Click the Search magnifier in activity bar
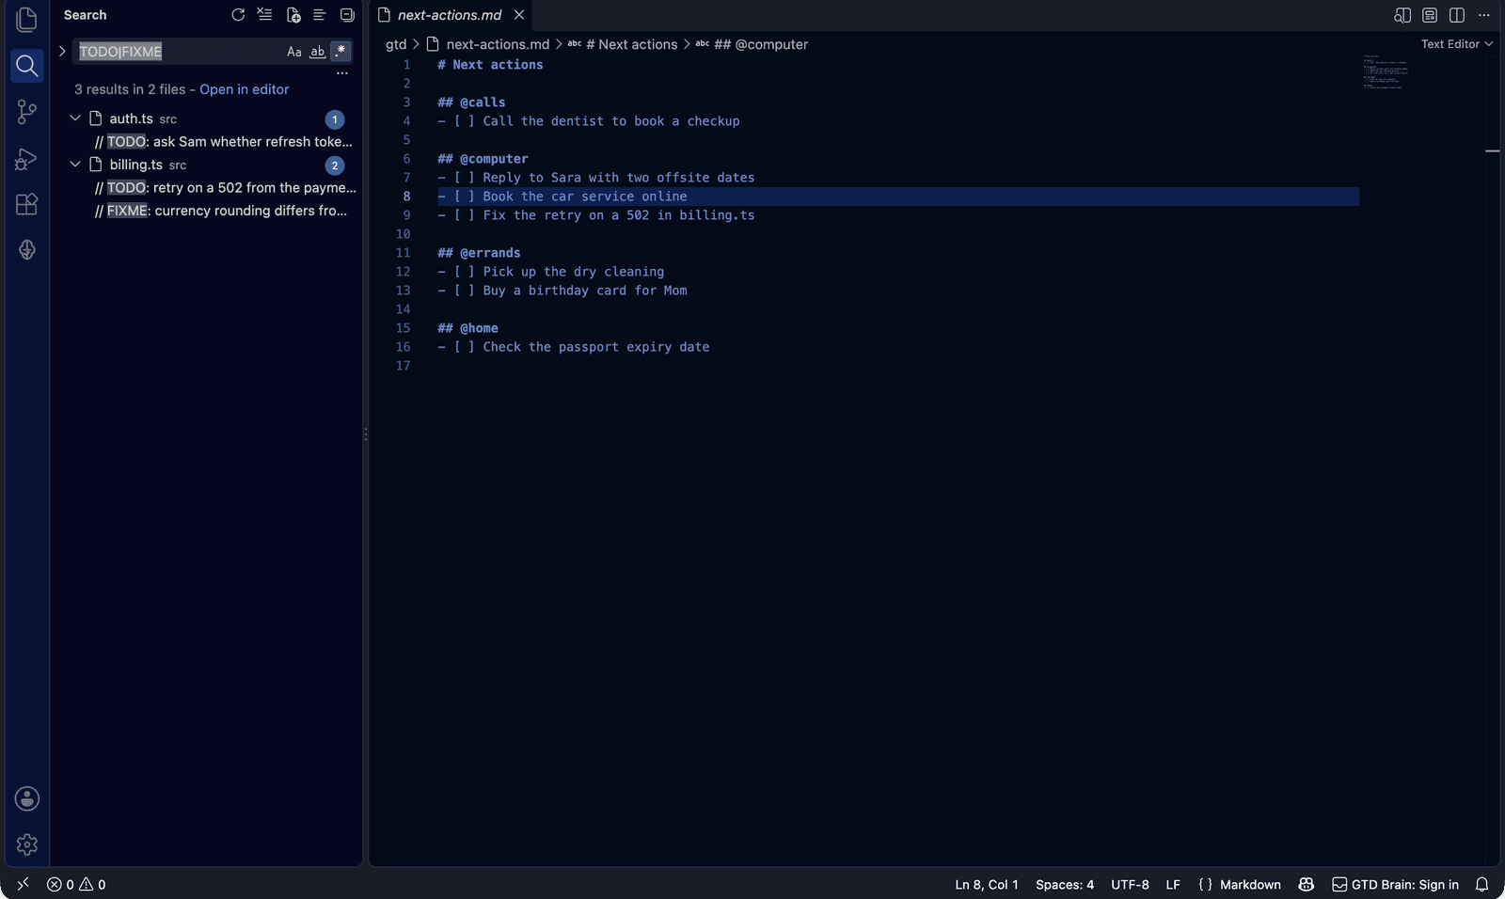Viewport: 1505px width, 899px height. coord(26,66)
